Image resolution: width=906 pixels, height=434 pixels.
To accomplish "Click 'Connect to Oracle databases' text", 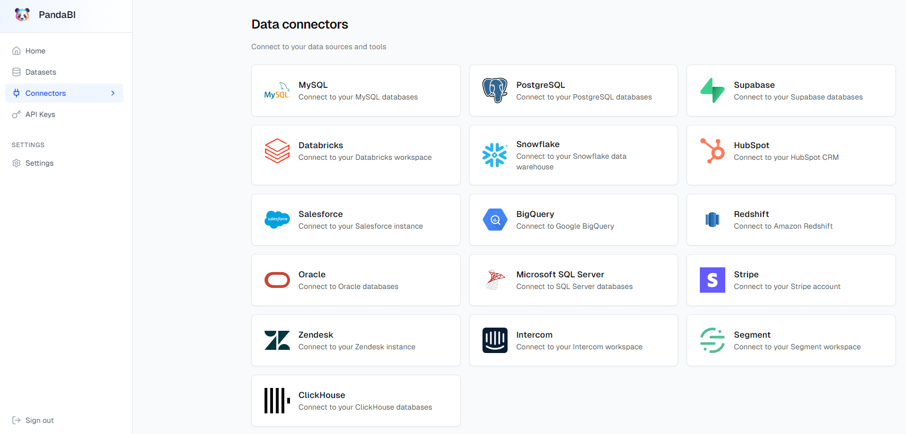I will [x=348, y=286].
